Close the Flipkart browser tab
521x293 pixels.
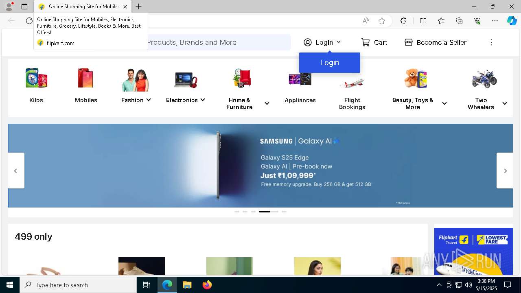click(x=125, y=7)
